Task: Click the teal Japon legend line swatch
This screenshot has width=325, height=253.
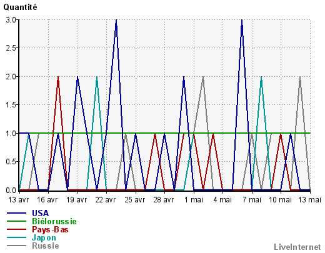Action: (x=17, y=237)
